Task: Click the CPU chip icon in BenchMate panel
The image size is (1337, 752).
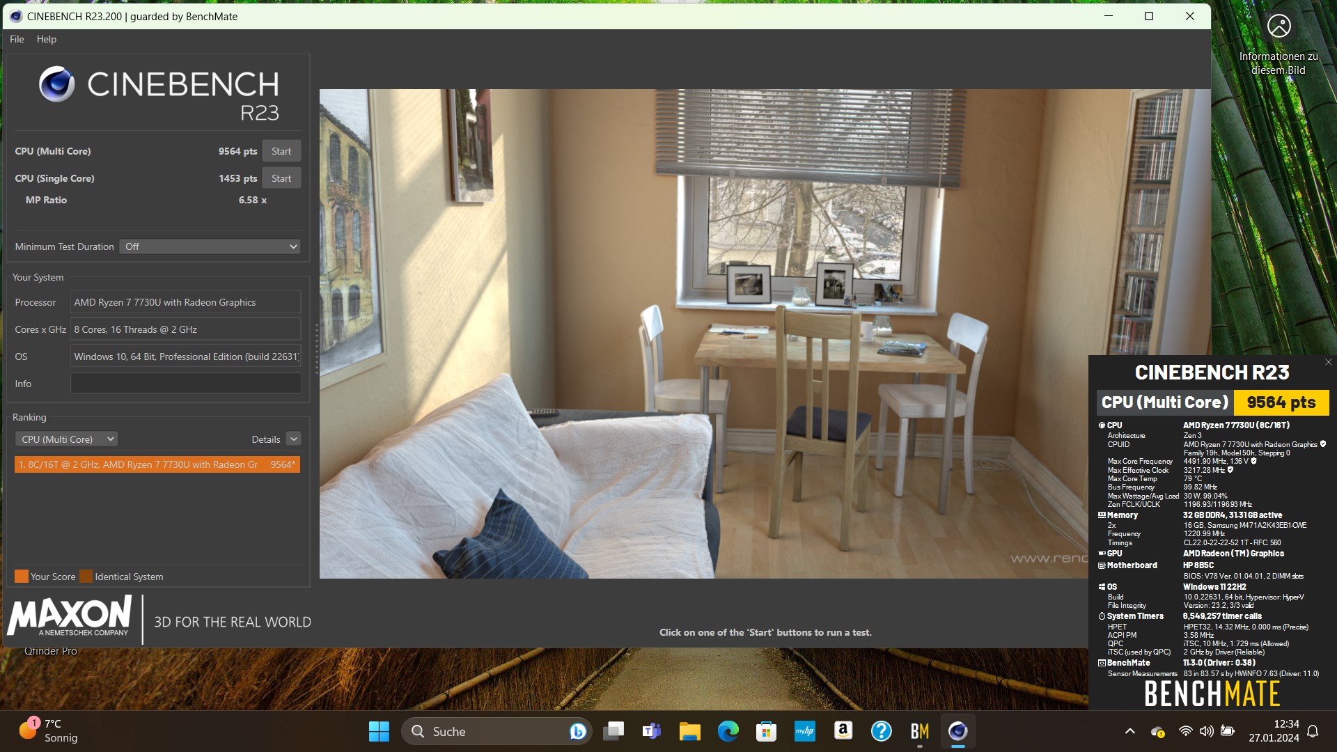Action: point(1102,425)
